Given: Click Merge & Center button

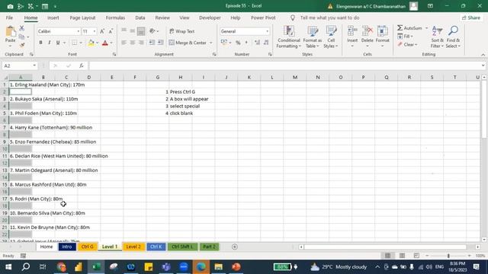Looking at the screenshot, I should coord(188,43).
